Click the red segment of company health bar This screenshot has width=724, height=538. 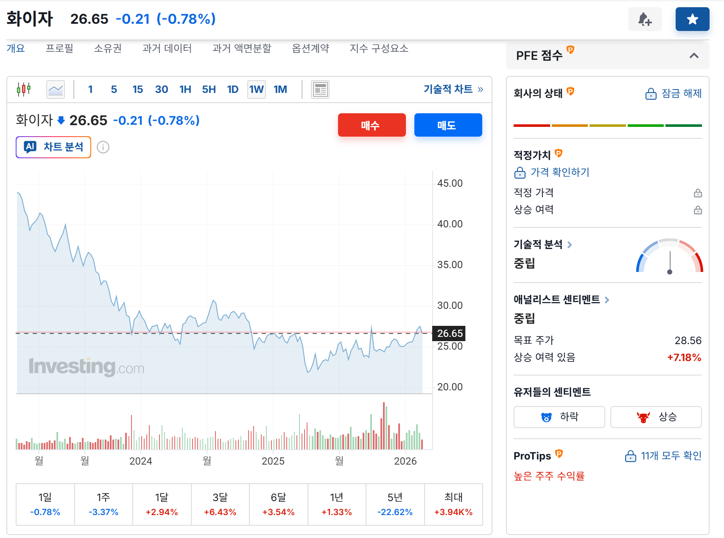point(532,126)
